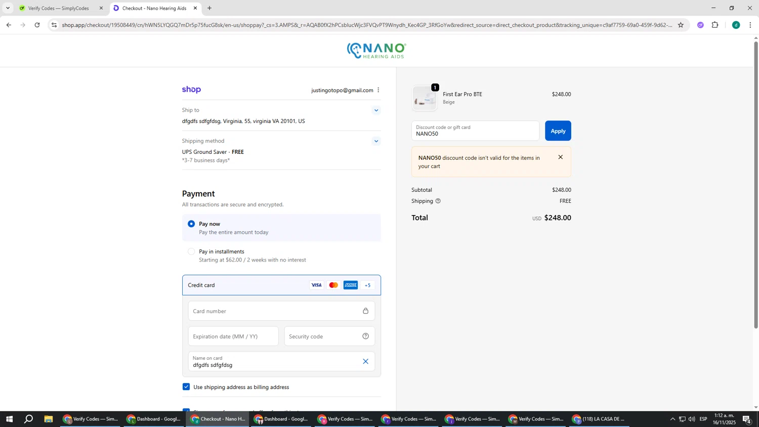Click the Mastercard icon
Image resolution: width=759 pixels, height=427 pixels.
pos(333,285)
